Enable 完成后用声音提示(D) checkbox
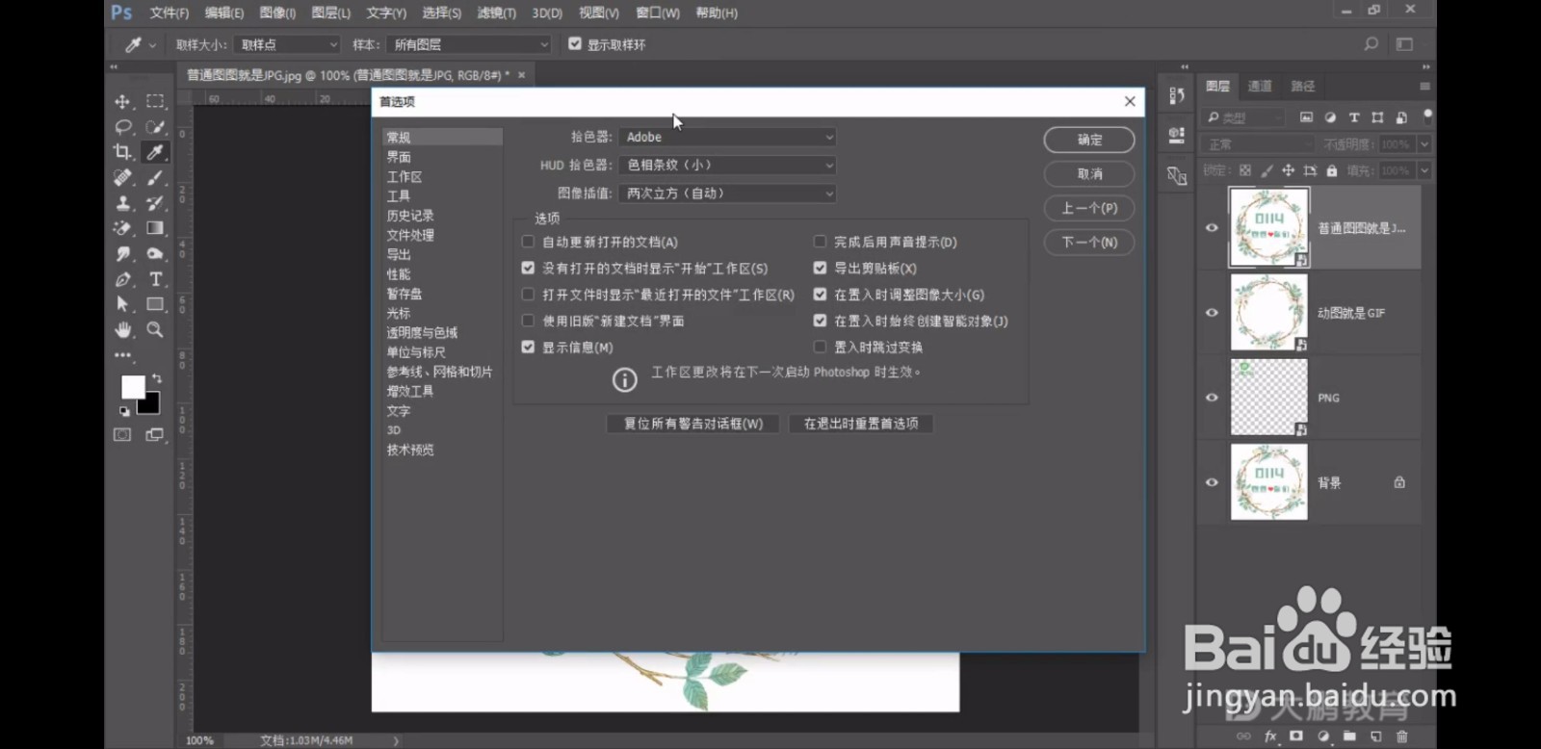This screenshot has height=749, width=1541. [x=820, y=242]
